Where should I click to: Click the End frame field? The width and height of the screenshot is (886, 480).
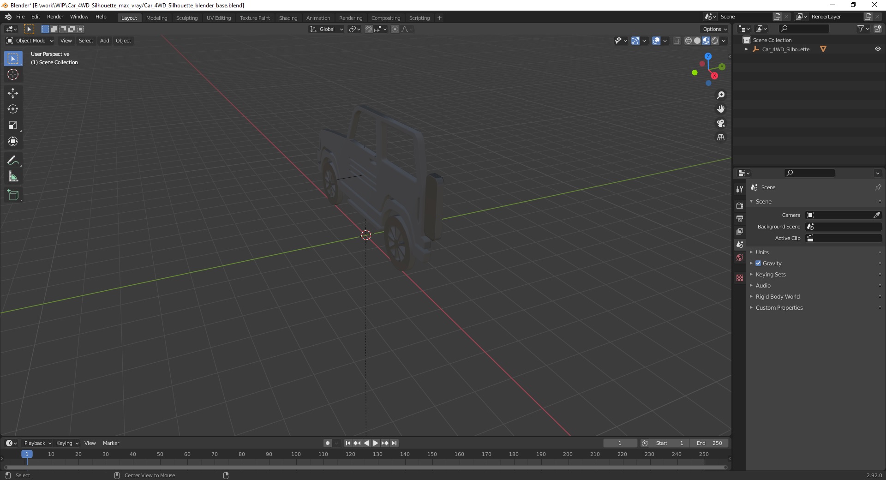pyautogui.click(x=709, y=443)
